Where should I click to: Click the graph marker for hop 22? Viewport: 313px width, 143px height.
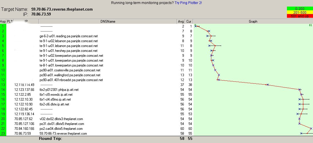coord(311,129)
